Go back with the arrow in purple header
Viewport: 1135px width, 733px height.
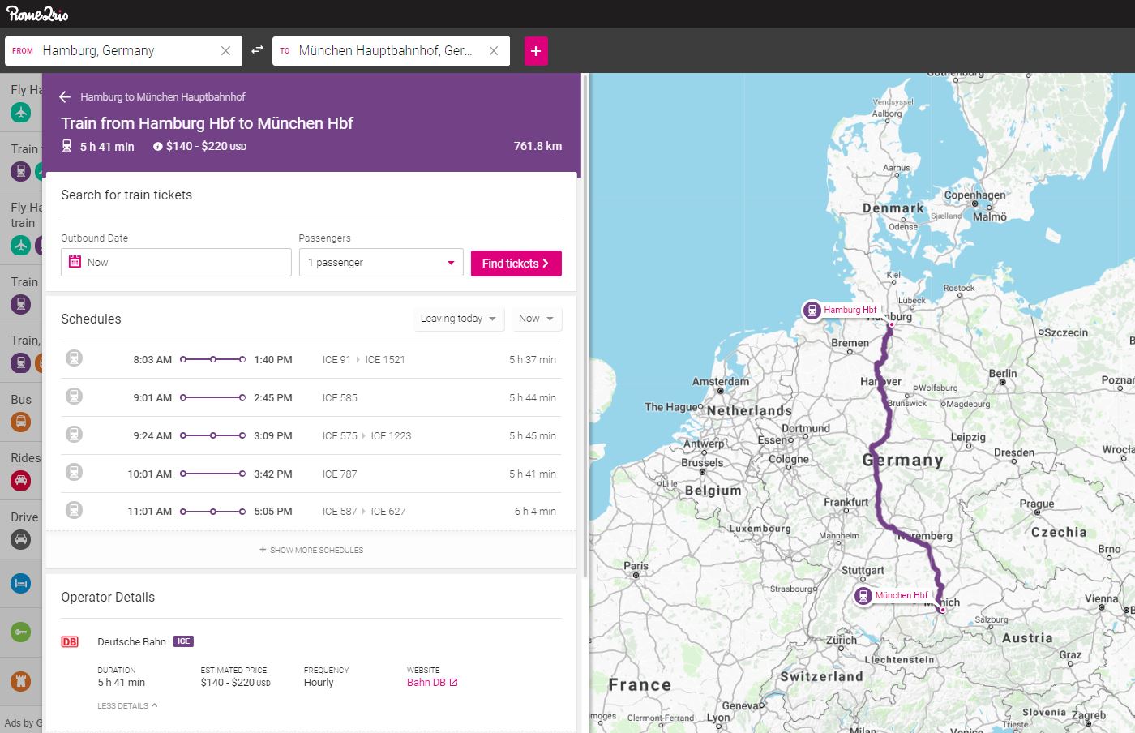pos(65,96)
